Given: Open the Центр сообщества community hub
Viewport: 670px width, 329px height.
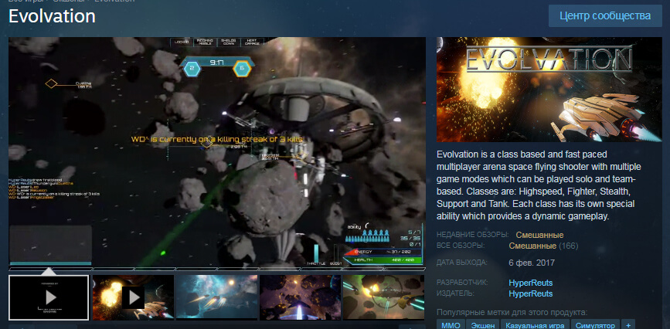Looking at the screenshot, I should point(605,16).
